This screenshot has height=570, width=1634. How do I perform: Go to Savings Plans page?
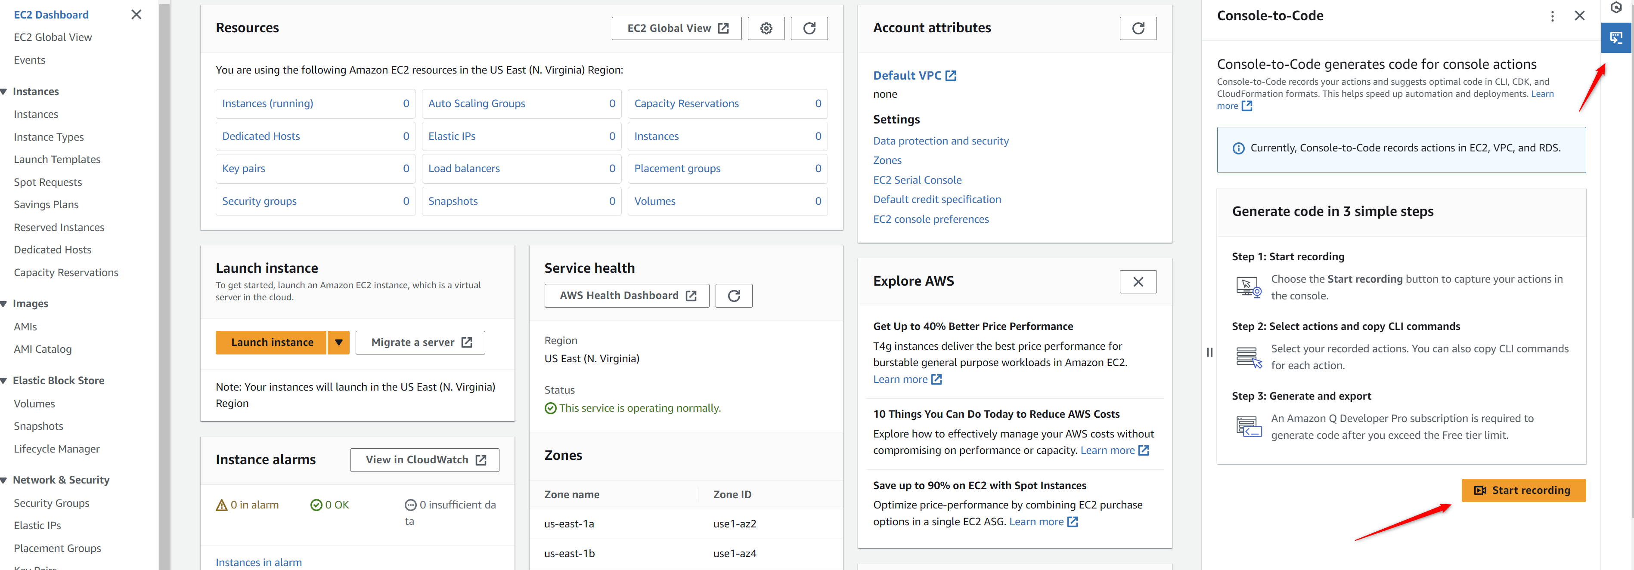tap(47, 205)
